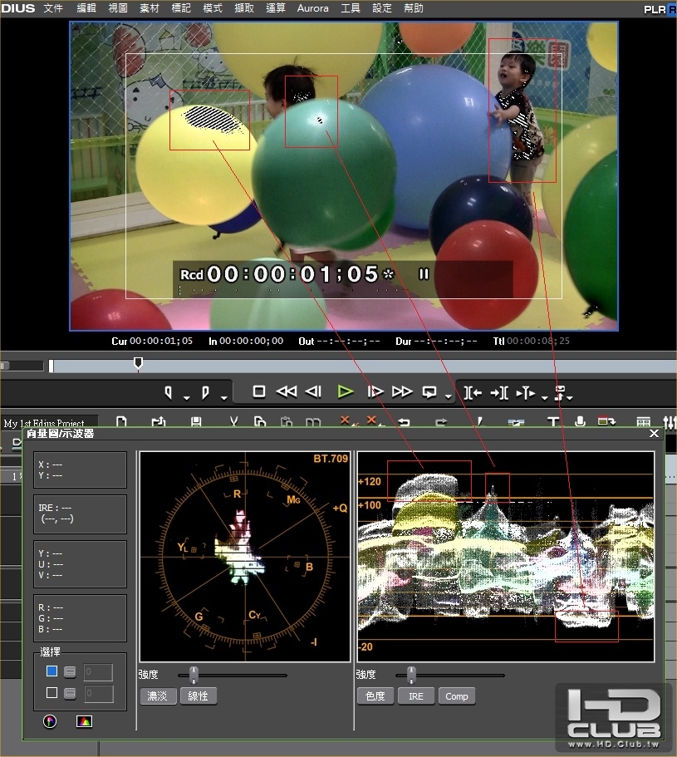Toggle the blue checked box in 選擇
This screenshot has width=677, height=757.
[x=52, y=671]
